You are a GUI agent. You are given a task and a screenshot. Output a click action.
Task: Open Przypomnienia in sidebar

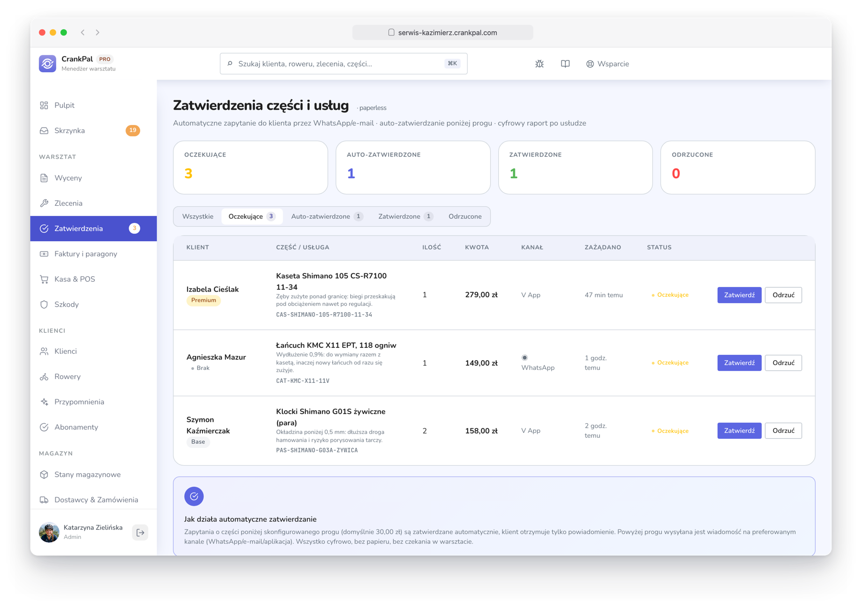point(94,402)
